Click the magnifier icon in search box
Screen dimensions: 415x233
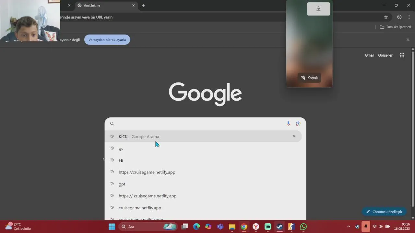(112, 124)
